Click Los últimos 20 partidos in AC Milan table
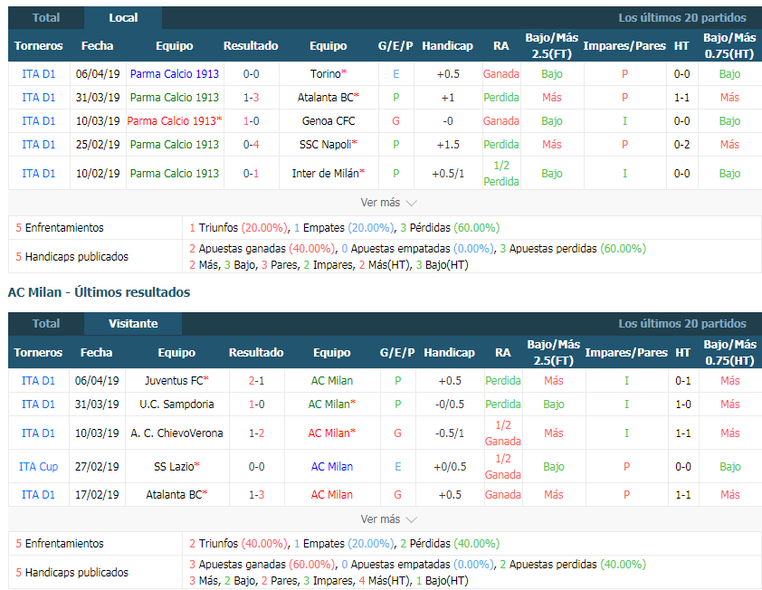Image resolution: width=762 pixels, height=590 pixels. [x=681, y=324]
